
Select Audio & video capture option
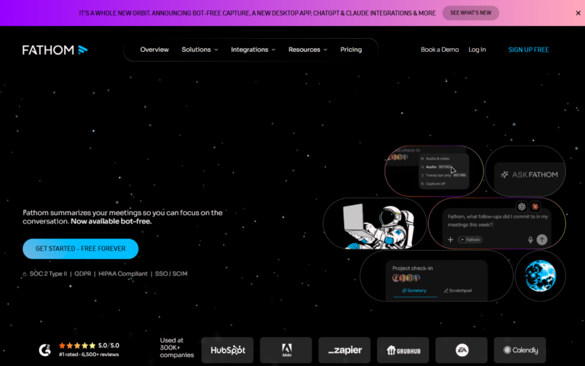click(x=436, y=159)
